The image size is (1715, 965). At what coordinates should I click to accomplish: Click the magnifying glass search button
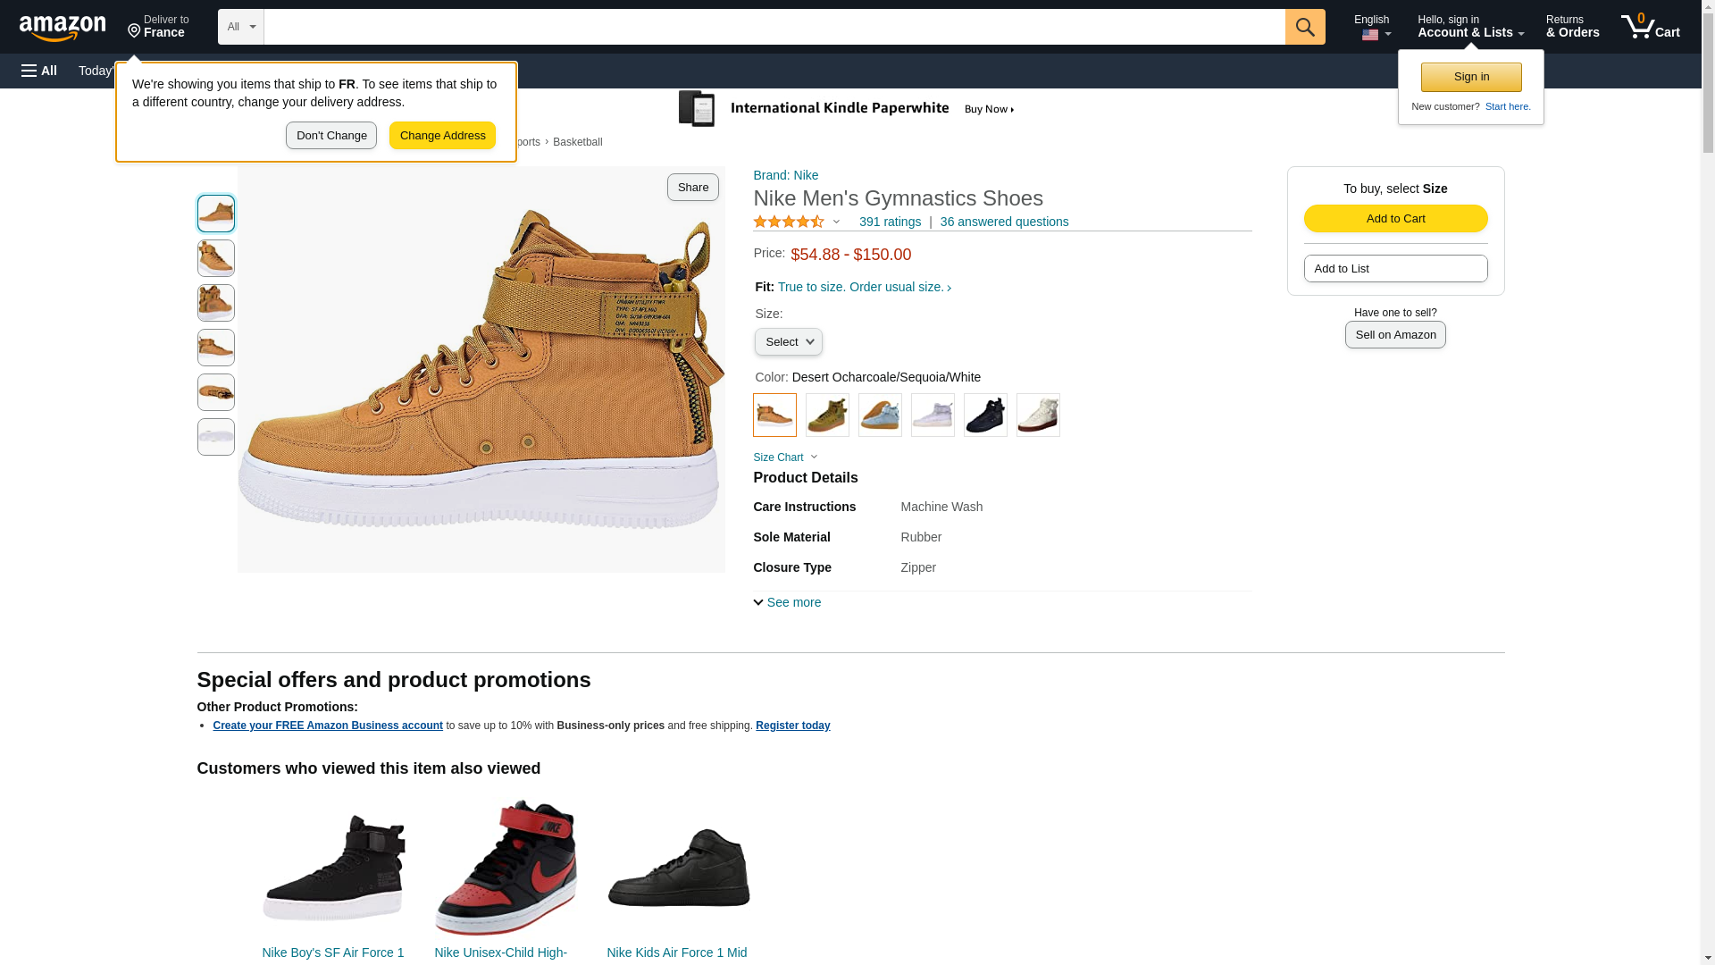coord(1304,27)
